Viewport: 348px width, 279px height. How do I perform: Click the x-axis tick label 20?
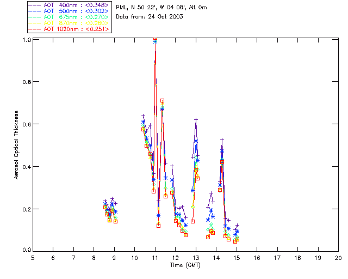point(338,258)
